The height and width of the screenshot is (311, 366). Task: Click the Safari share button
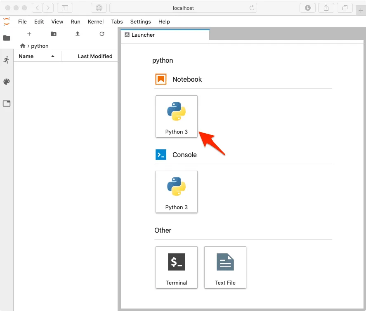[326, 8]
